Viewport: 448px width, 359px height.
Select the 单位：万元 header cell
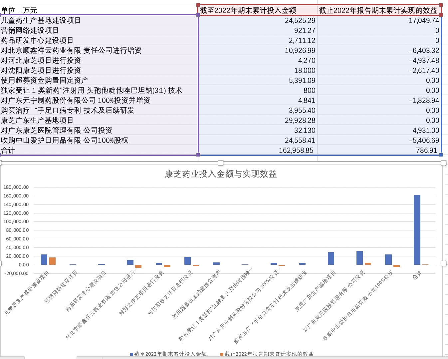click(99, 10)
